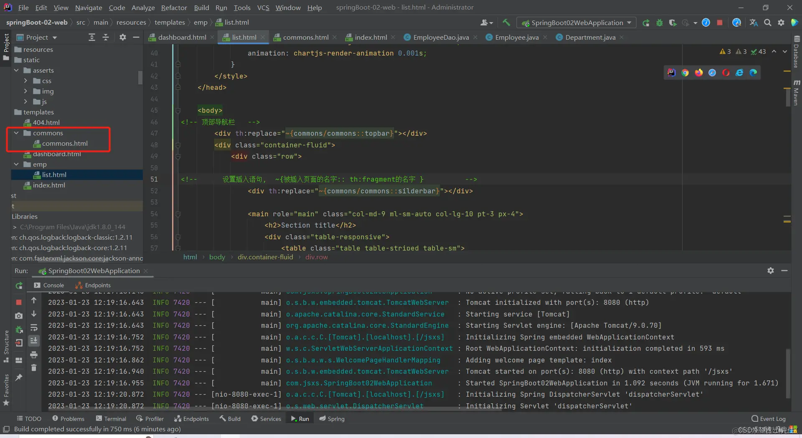802x438 pixels.
Task: Toggle soft-wrap in the console
Action: 34,328
